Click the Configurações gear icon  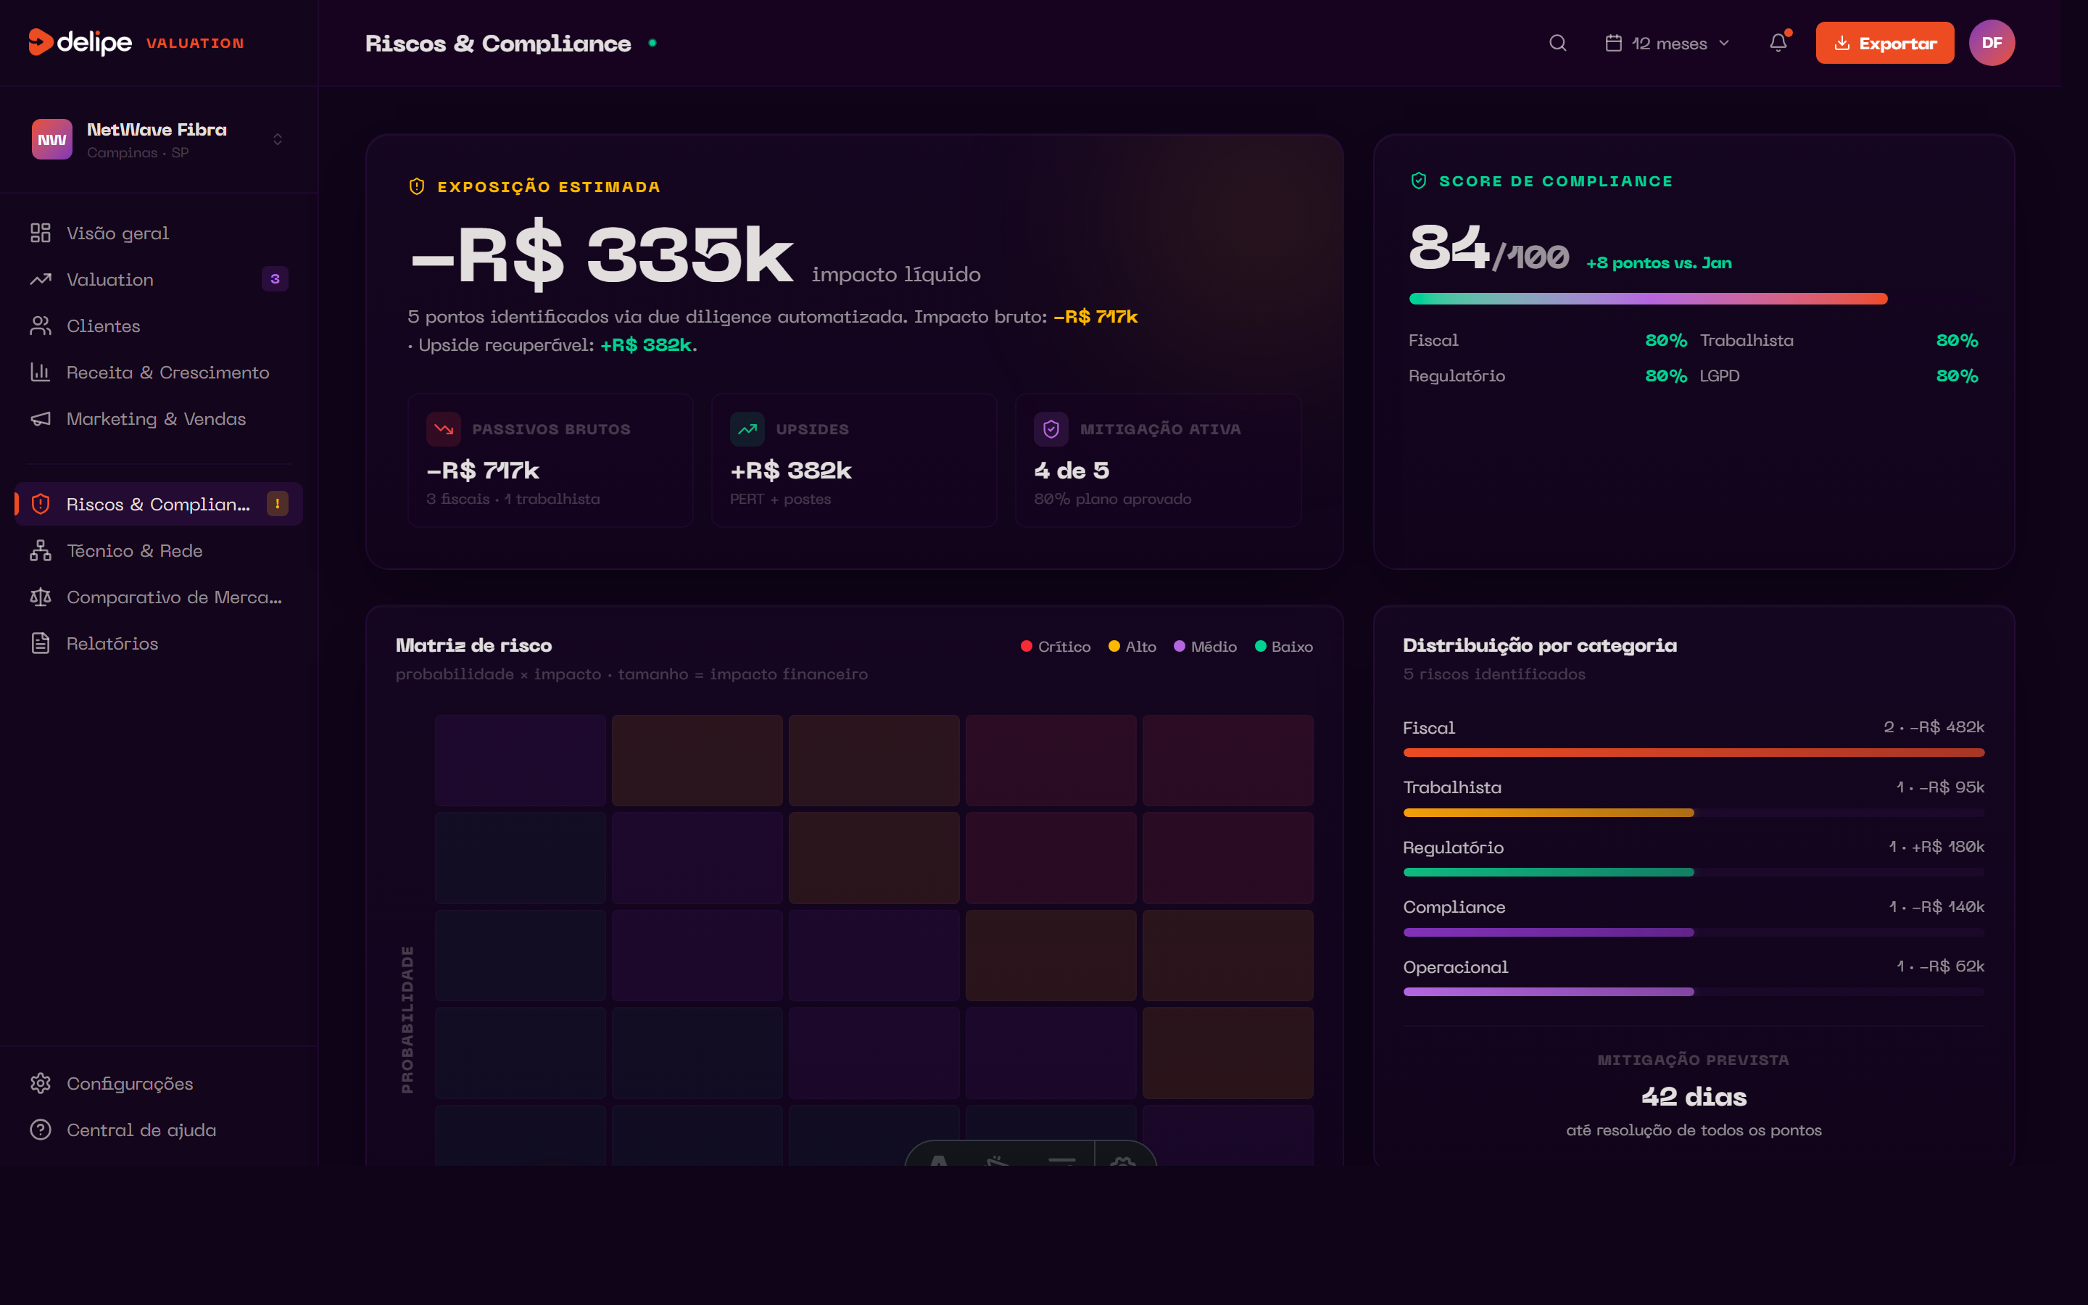41,1083
